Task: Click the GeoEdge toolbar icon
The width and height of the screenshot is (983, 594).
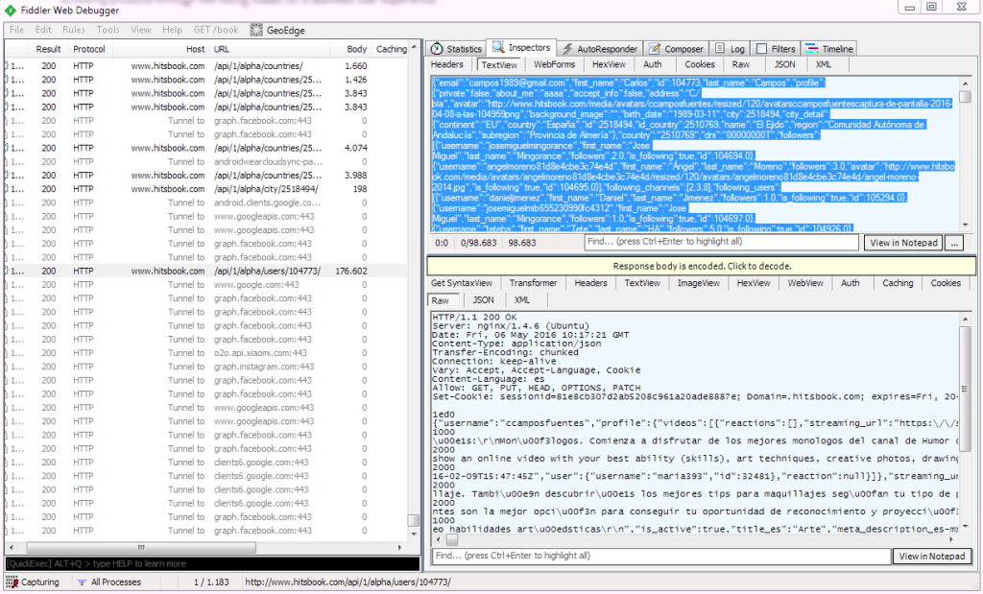Action: [x=255, y=30]
